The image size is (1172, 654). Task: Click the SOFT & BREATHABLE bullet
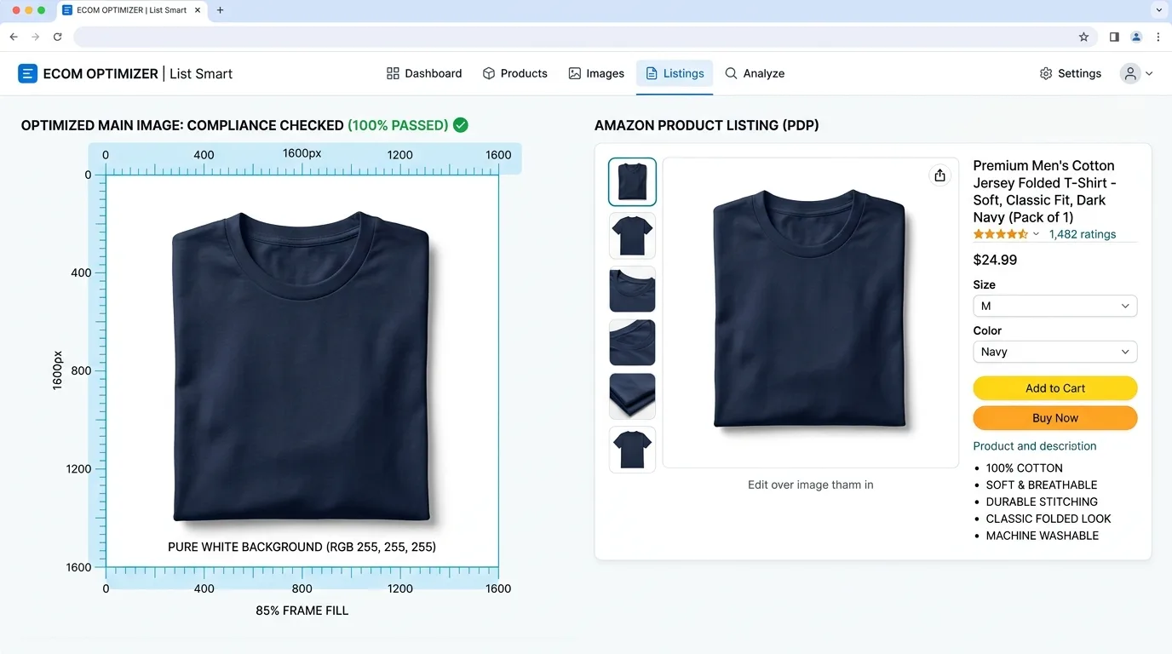[x=1042, y=485]
